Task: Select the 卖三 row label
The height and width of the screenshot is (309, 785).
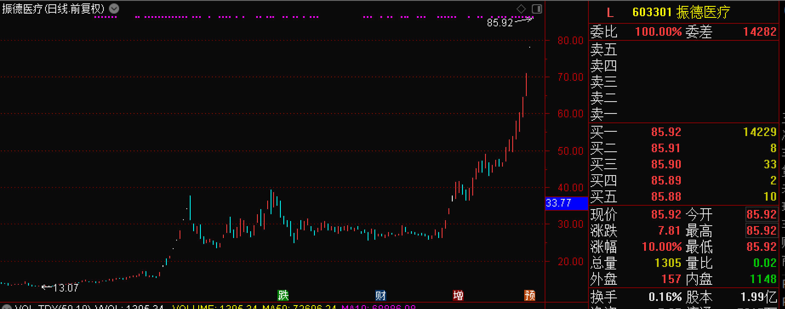Action: click(604, 82)
